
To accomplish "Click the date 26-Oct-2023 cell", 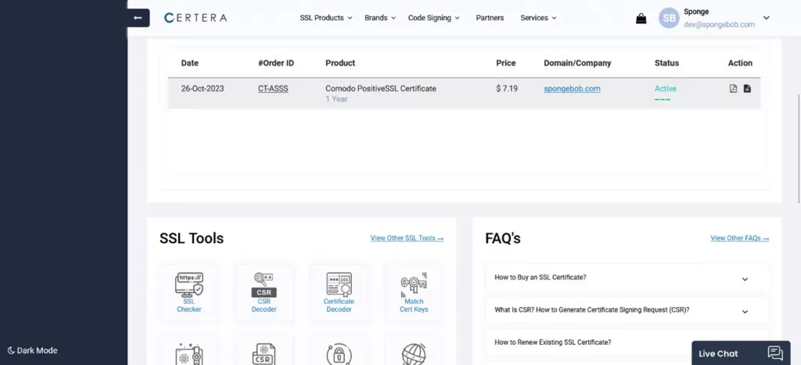I will click(203, 88).
